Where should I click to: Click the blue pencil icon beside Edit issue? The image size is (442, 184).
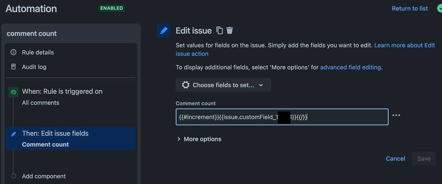tap(164, 31)
